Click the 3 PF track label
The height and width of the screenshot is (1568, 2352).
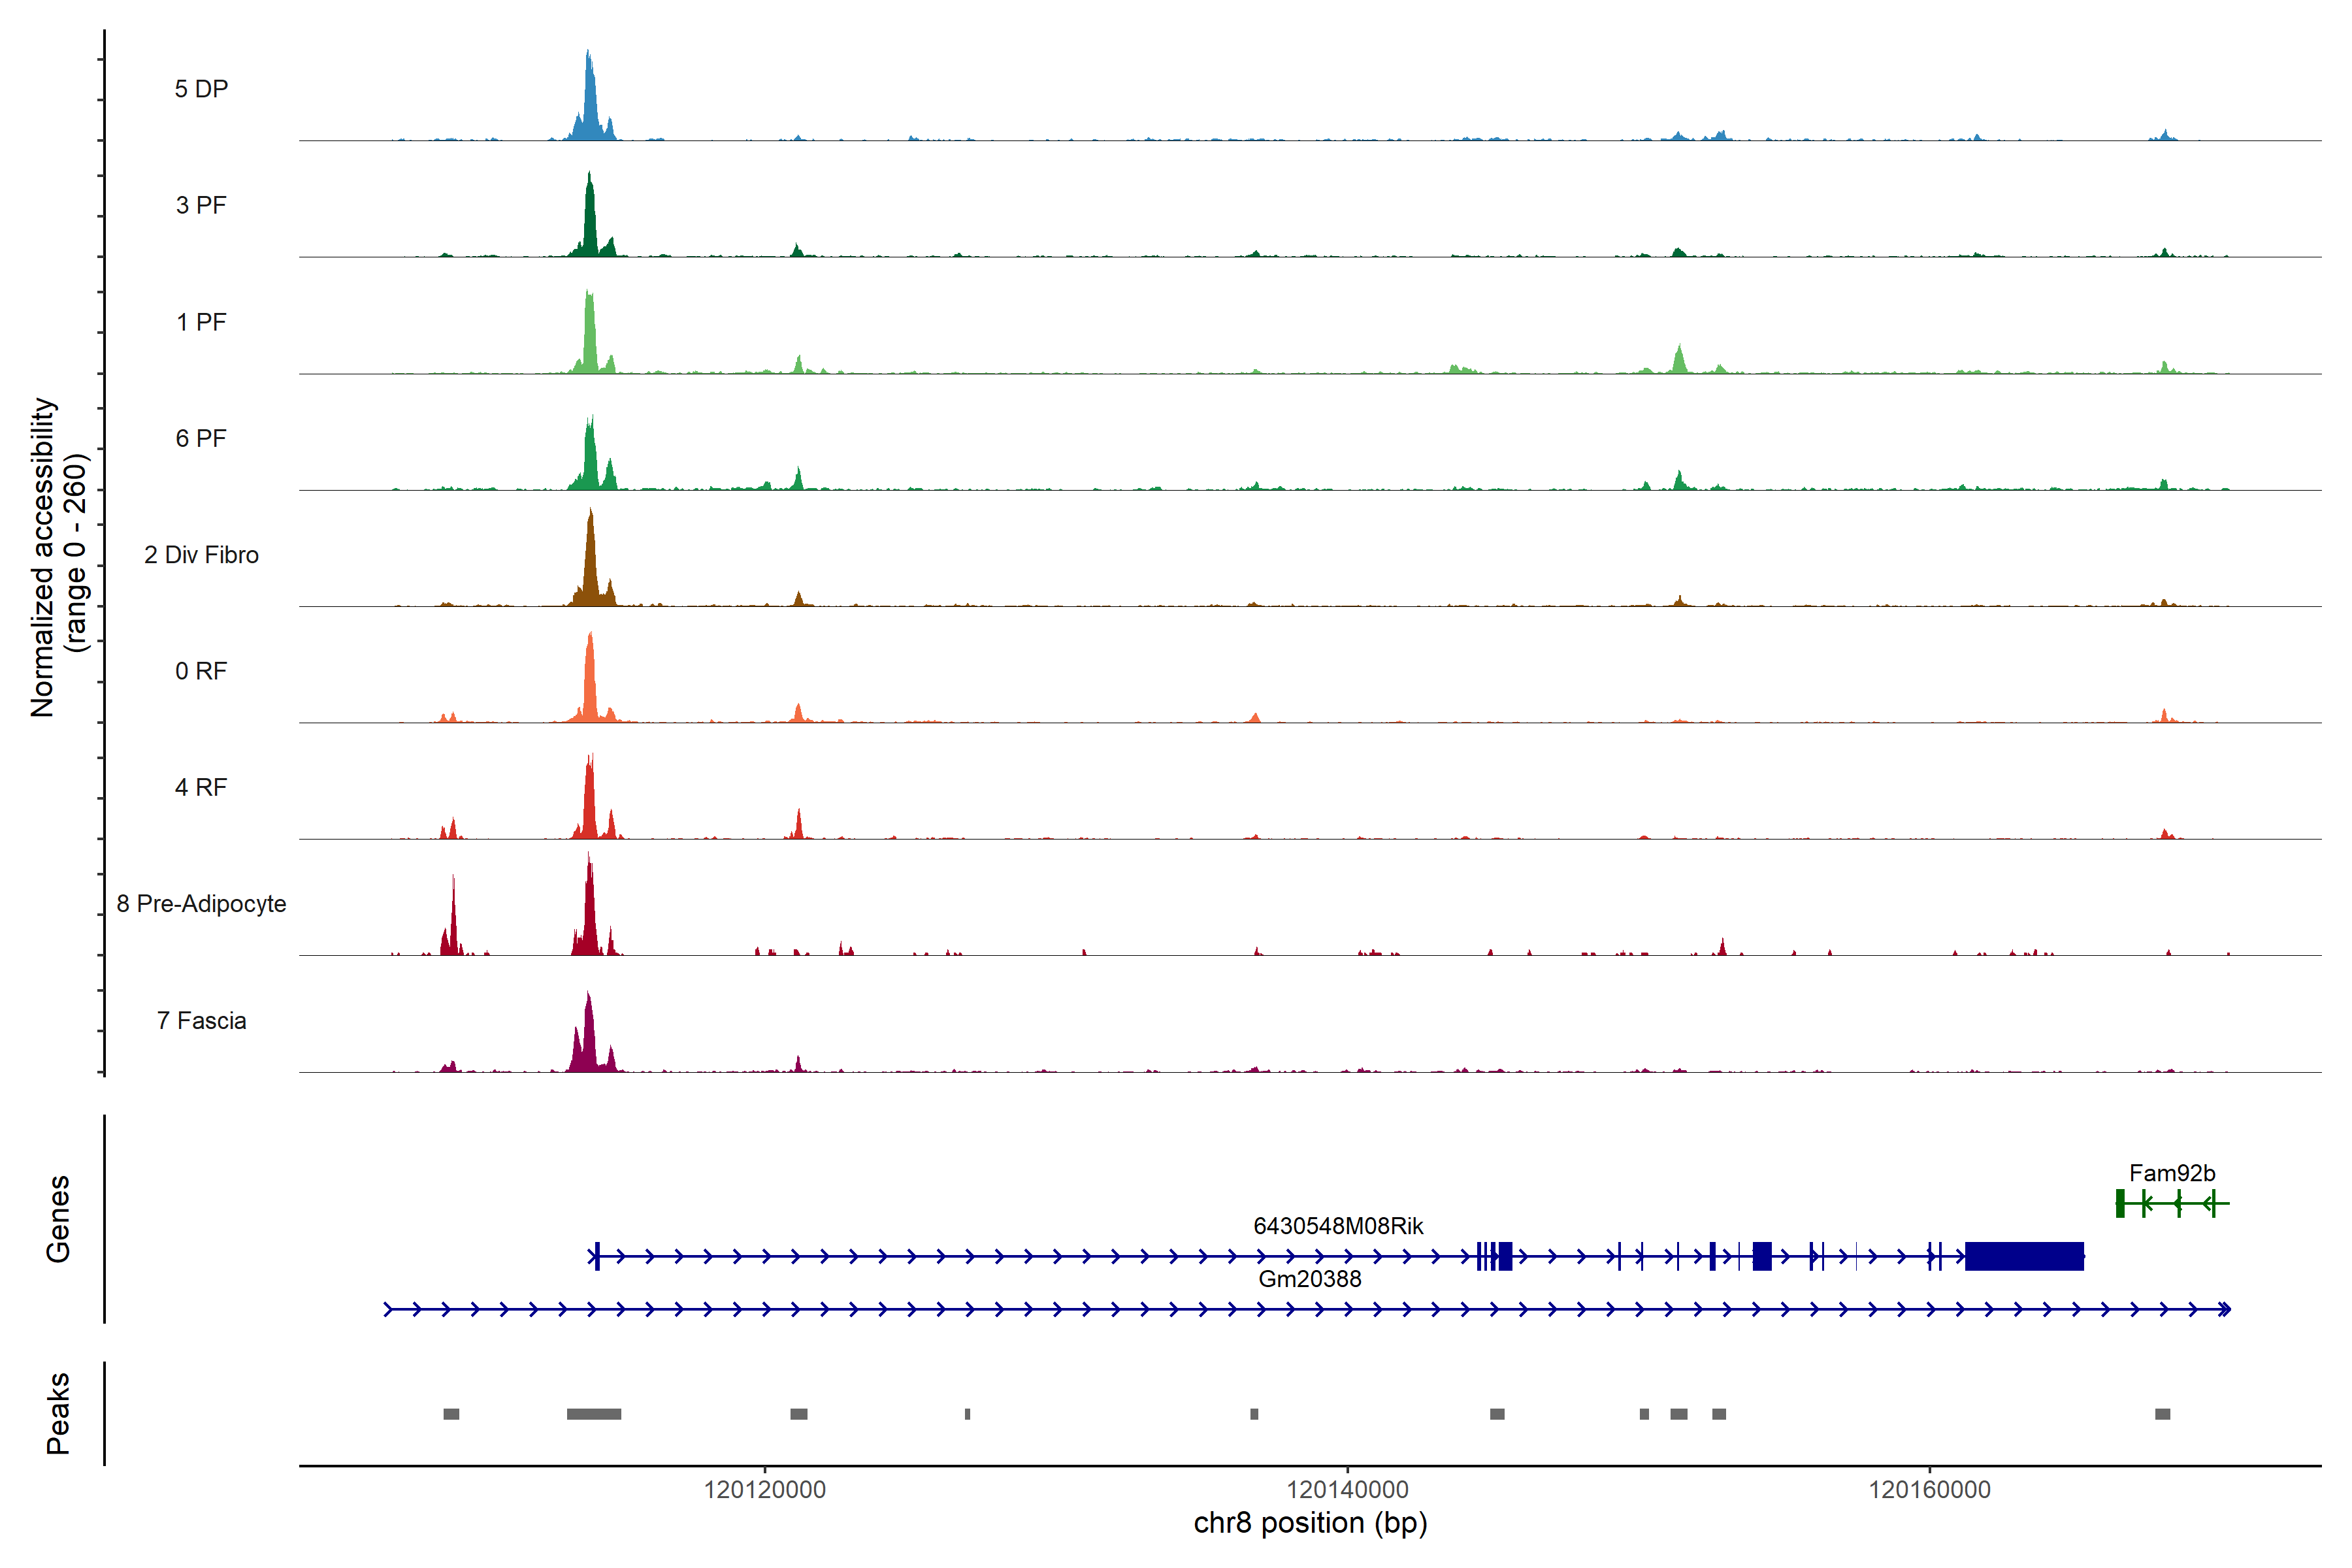pos(201,205)
